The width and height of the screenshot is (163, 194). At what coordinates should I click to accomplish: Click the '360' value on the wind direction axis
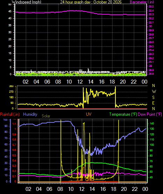[11, 86]
